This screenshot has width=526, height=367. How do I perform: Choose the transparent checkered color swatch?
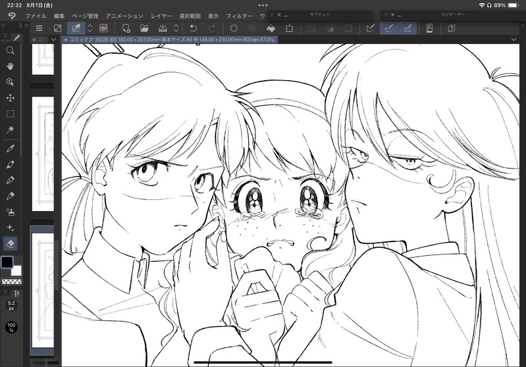[x=11, y=281]
